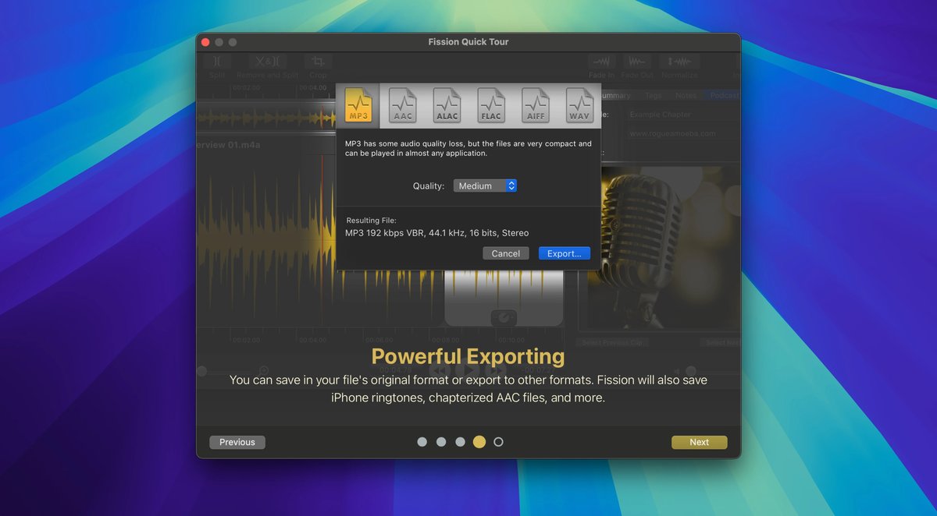Select the last hollow tour page dot

[x=499, y=442]
